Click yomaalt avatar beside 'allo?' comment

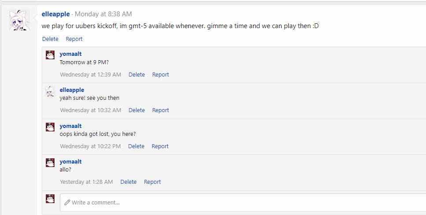click(x=50, y=163)
